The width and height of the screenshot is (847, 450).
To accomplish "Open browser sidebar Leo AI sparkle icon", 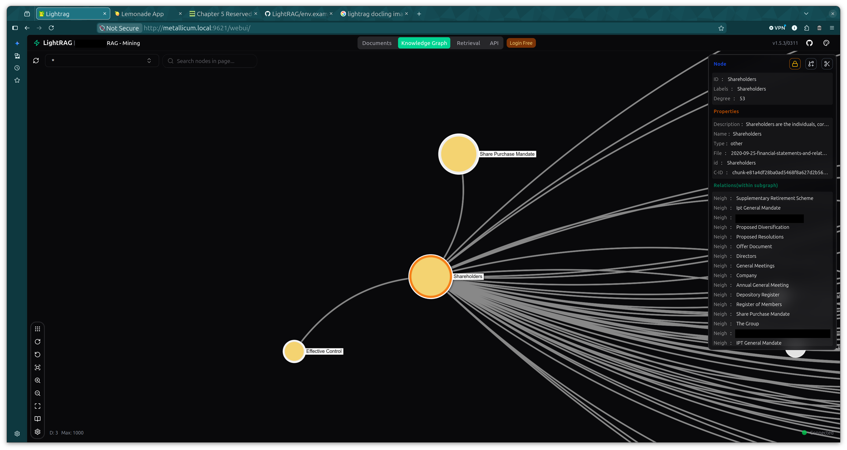I will pos(17,43).
